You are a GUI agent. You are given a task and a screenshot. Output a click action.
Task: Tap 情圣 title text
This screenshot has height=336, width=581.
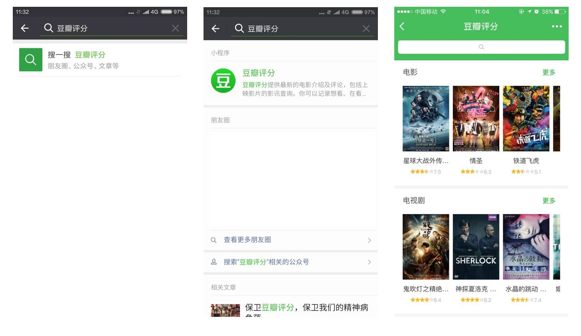pyautogui.click(x=476, y=161)
